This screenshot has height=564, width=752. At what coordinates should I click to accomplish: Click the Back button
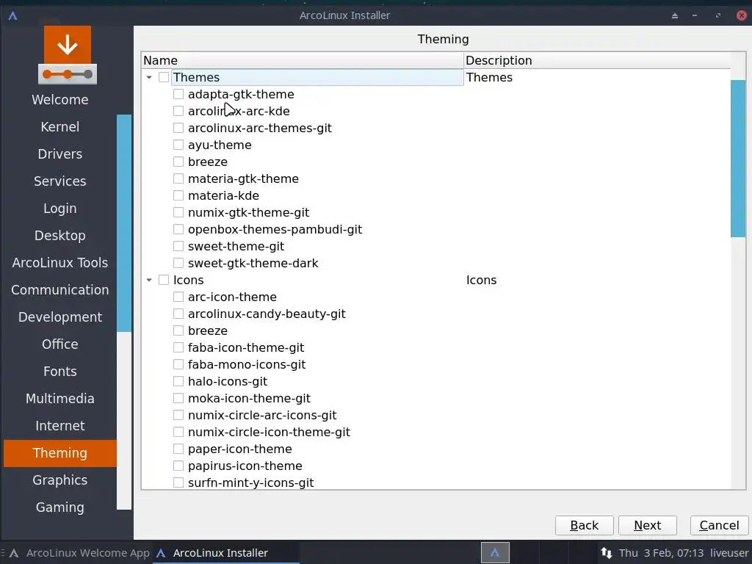pyautogui.click(x=584, y=526)
